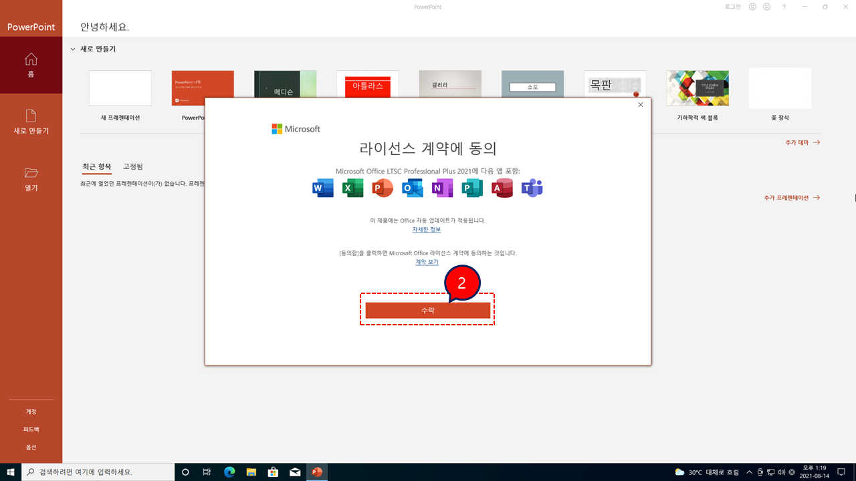The image size is (856, 481).
Task: Click the volume icon in system tray
Action: point(782,472)
